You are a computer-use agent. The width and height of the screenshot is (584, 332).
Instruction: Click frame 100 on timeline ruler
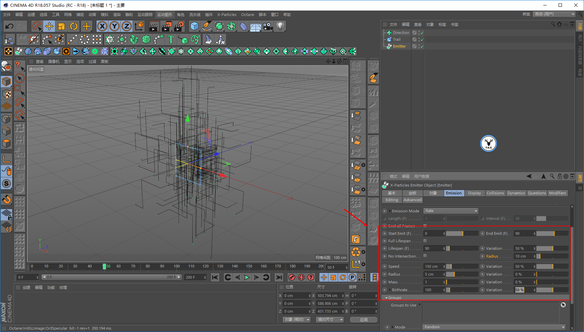coord(177,267)
